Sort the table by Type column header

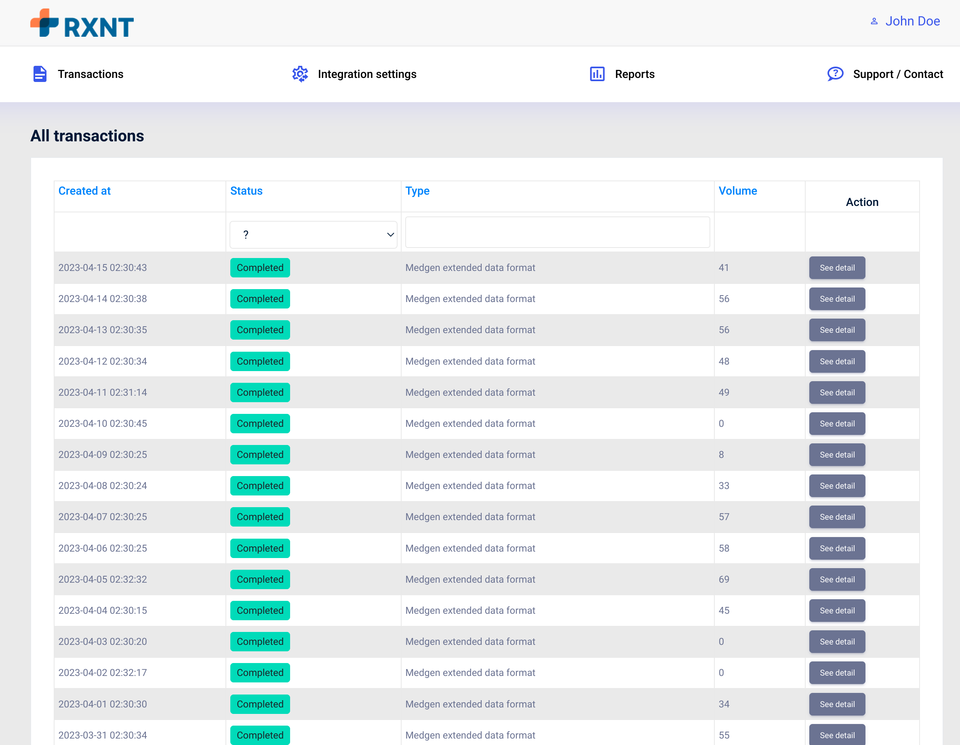pyautogui.click(x=418, y=191)
